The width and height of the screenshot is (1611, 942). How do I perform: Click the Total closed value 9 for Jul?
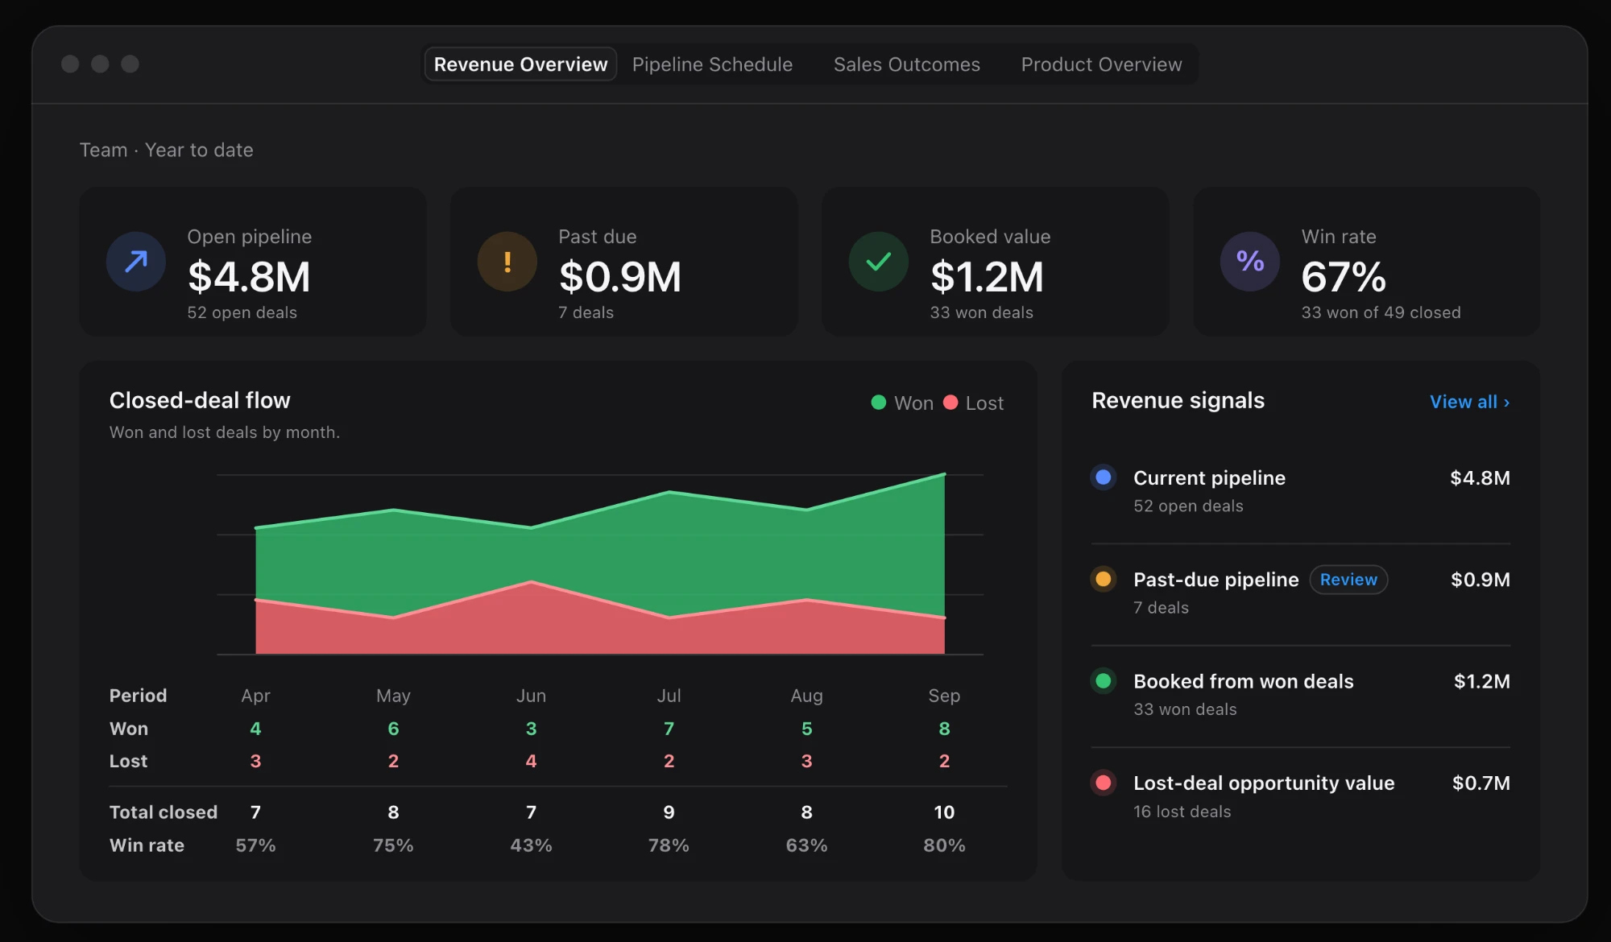[x=669, y=812]
